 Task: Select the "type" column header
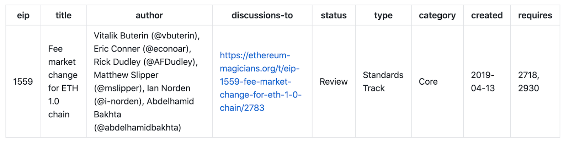coord(383,15)
